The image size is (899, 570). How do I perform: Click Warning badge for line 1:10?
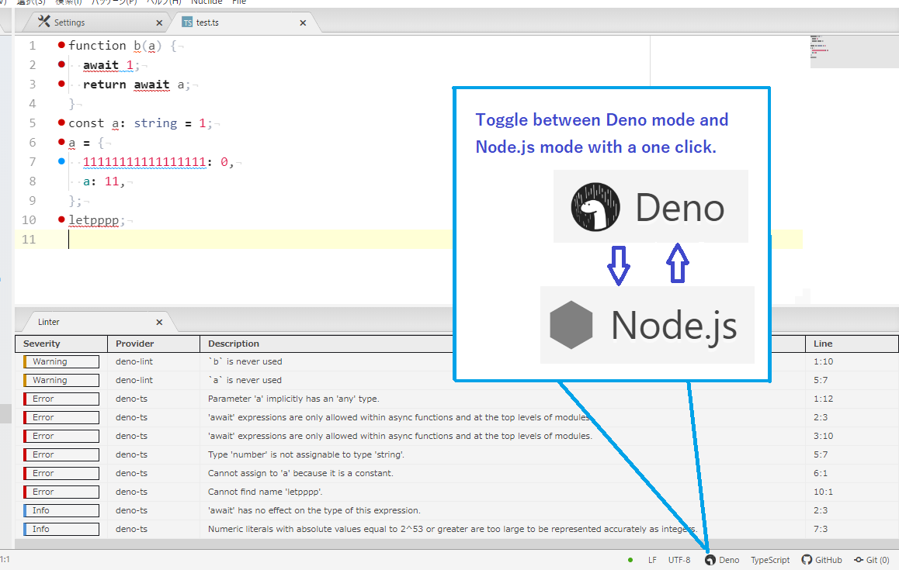pos(61,361)
